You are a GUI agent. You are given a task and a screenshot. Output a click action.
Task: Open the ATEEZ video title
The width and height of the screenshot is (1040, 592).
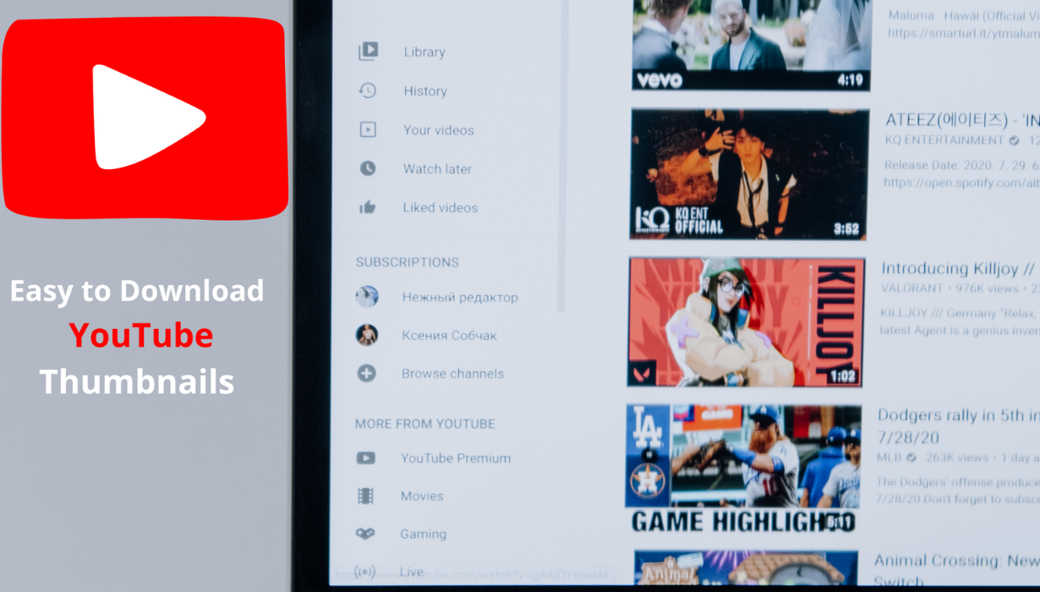click(x=962, y=119)
